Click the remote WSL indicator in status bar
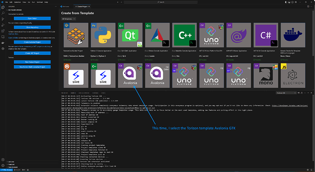The width and height of the screenshot is (315, 172). [x=6, y=170]
